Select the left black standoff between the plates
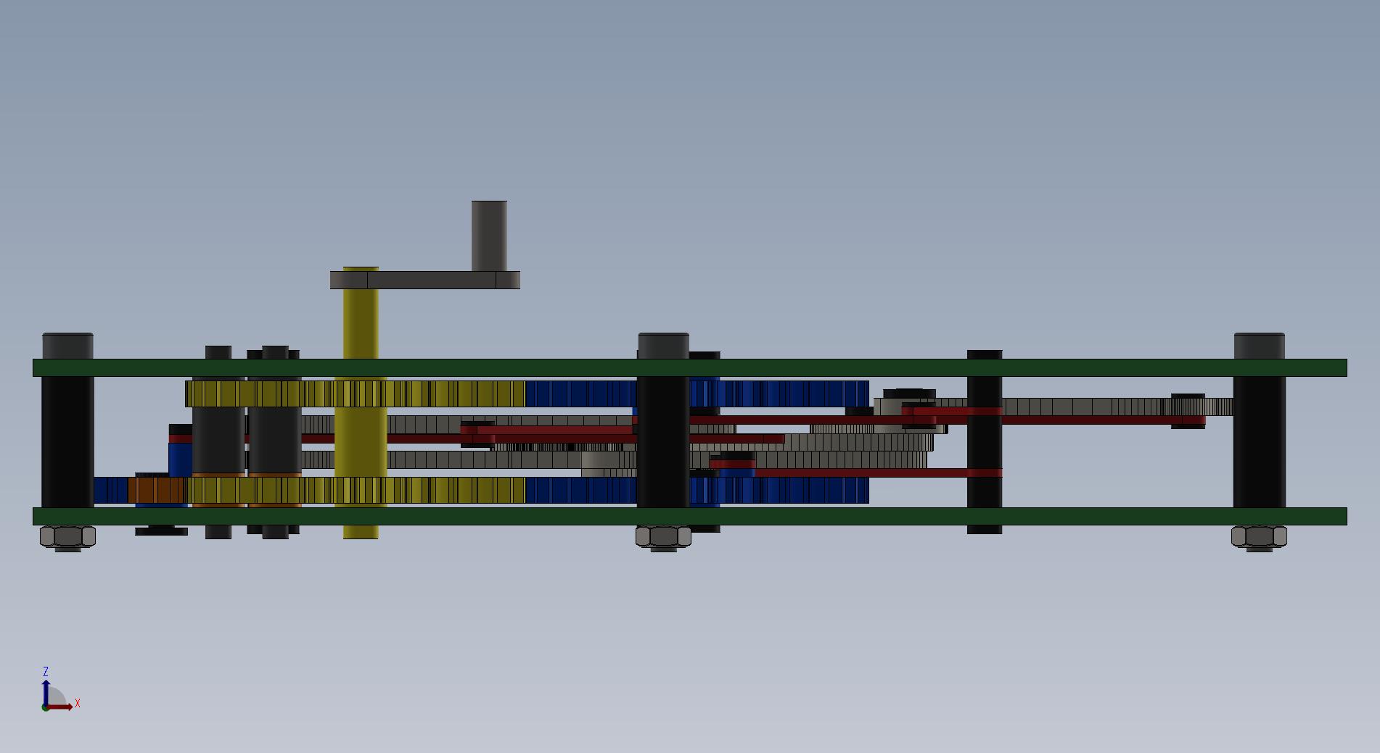 tap(67, 442)
